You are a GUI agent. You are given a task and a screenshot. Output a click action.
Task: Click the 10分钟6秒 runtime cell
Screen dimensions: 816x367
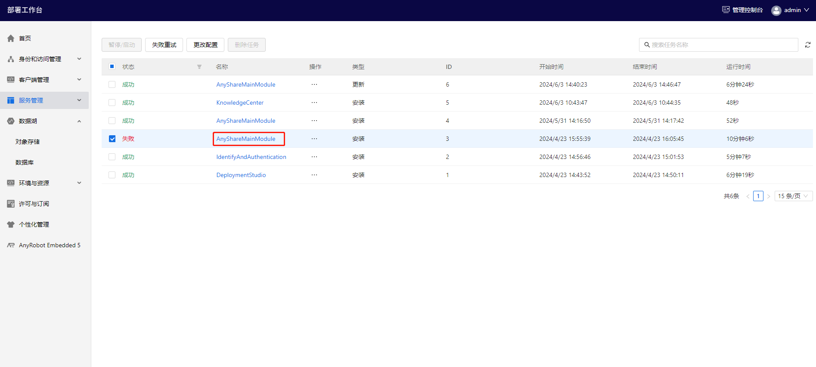point(740,139)
